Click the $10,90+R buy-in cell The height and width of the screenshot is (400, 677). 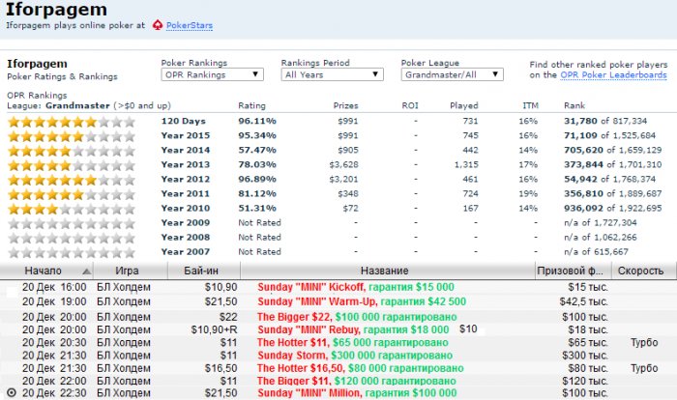(x=214, y=329)
